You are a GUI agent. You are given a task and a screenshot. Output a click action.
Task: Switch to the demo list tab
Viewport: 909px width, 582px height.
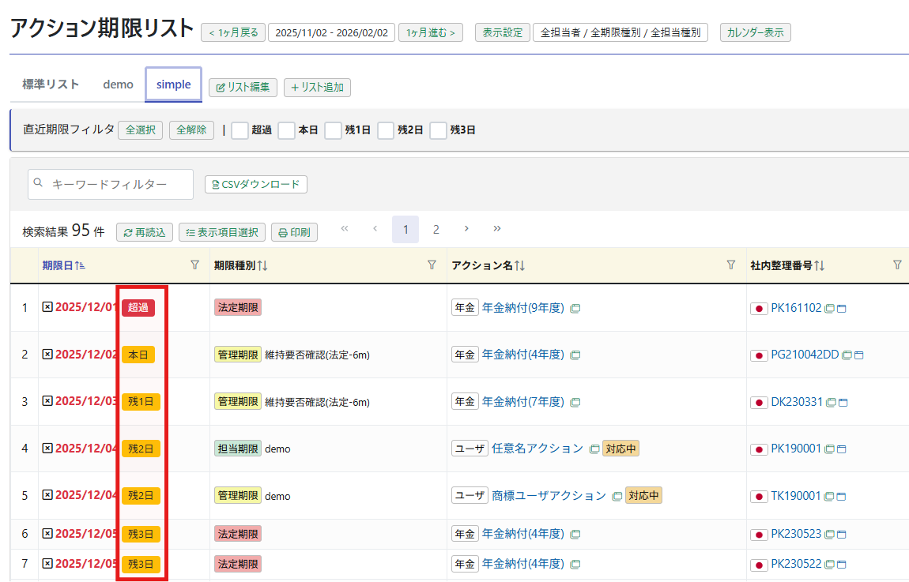pyautogui.click(x=118, y=84)
